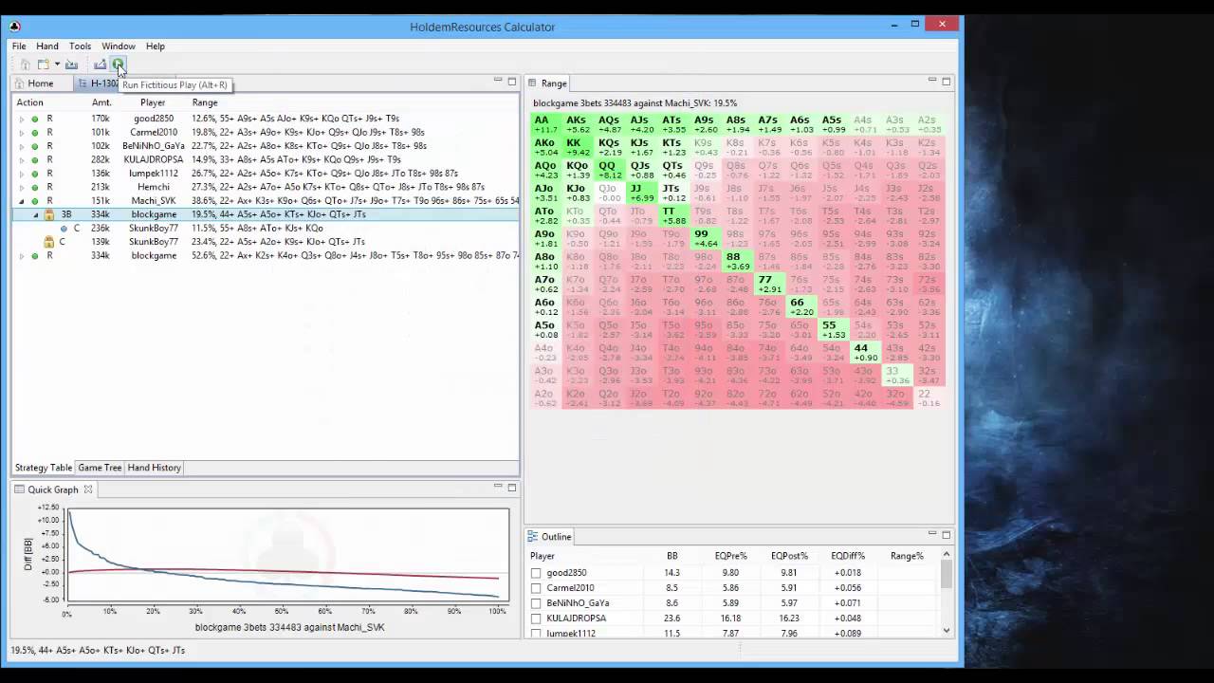Image resolution: width=1214 pixels, height=683 pixels.
Task: Collapse the Machi_SVK raise row
Action: pos(22,201)
